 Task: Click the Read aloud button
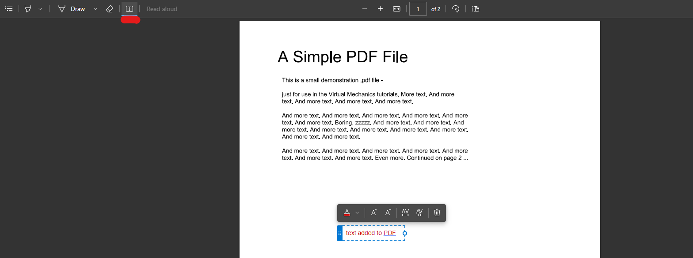162,9
